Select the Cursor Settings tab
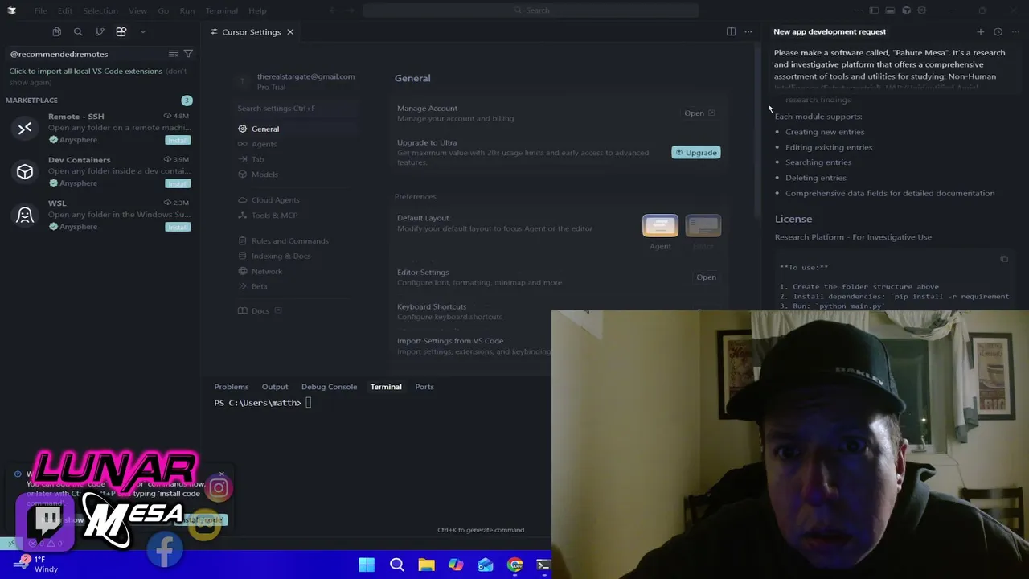Image resolution: width=1029 pixels, height=579 pixels. 251,31
